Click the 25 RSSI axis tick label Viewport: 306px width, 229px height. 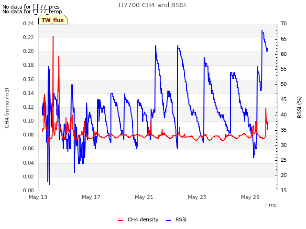[x=284, y=160]
